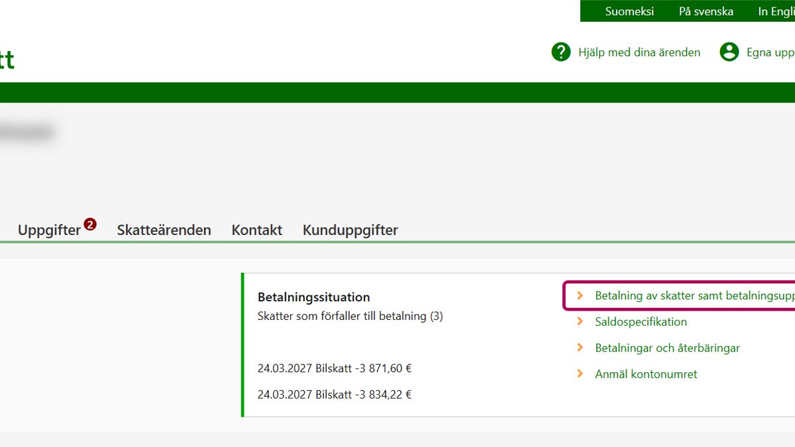This screenshot has height=447, width=795.
Task: Click the red notification badge on Uppgifter
Action: pos(90,224)
